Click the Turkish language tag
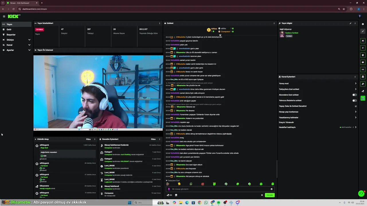Image resolution: width=367 pixels, height=206 pixels. tap(289, 36)
